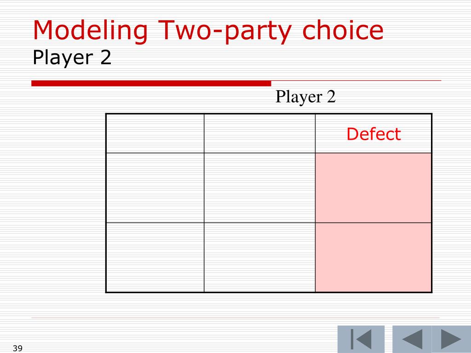
Task: Go to the previous slide arrow
Action: [x=412, y=339]
